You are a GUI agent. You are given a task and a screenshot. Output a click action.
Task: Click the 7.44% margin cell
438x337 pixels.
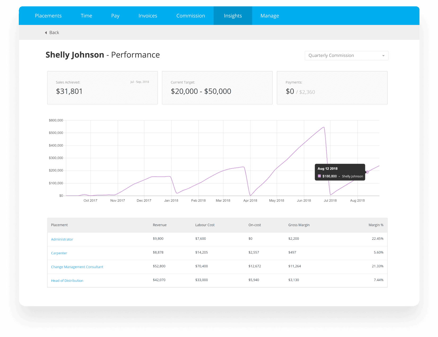[x=379, y=280]
